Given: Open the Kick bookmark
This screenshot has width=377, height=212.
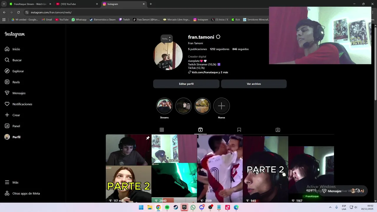Looking at the screenshot, I should click(236, 20).
